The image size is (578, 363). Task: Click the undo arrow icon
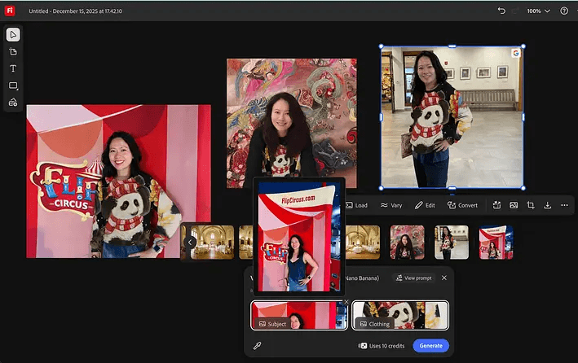click(501, 11)
